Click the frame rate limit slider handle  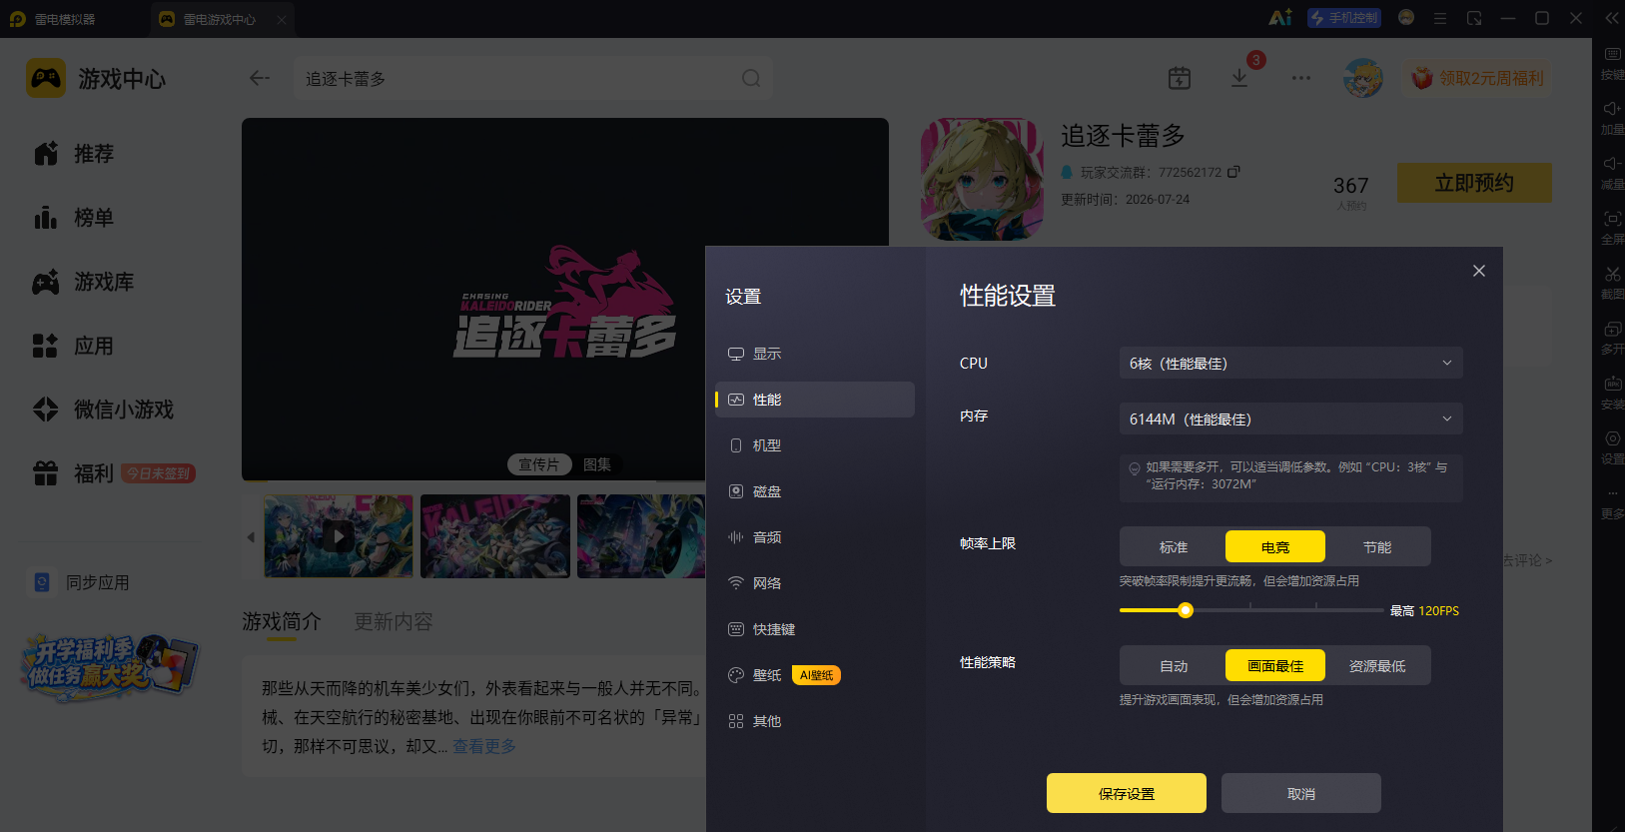pyautogui.click(x=1186, y=610)
